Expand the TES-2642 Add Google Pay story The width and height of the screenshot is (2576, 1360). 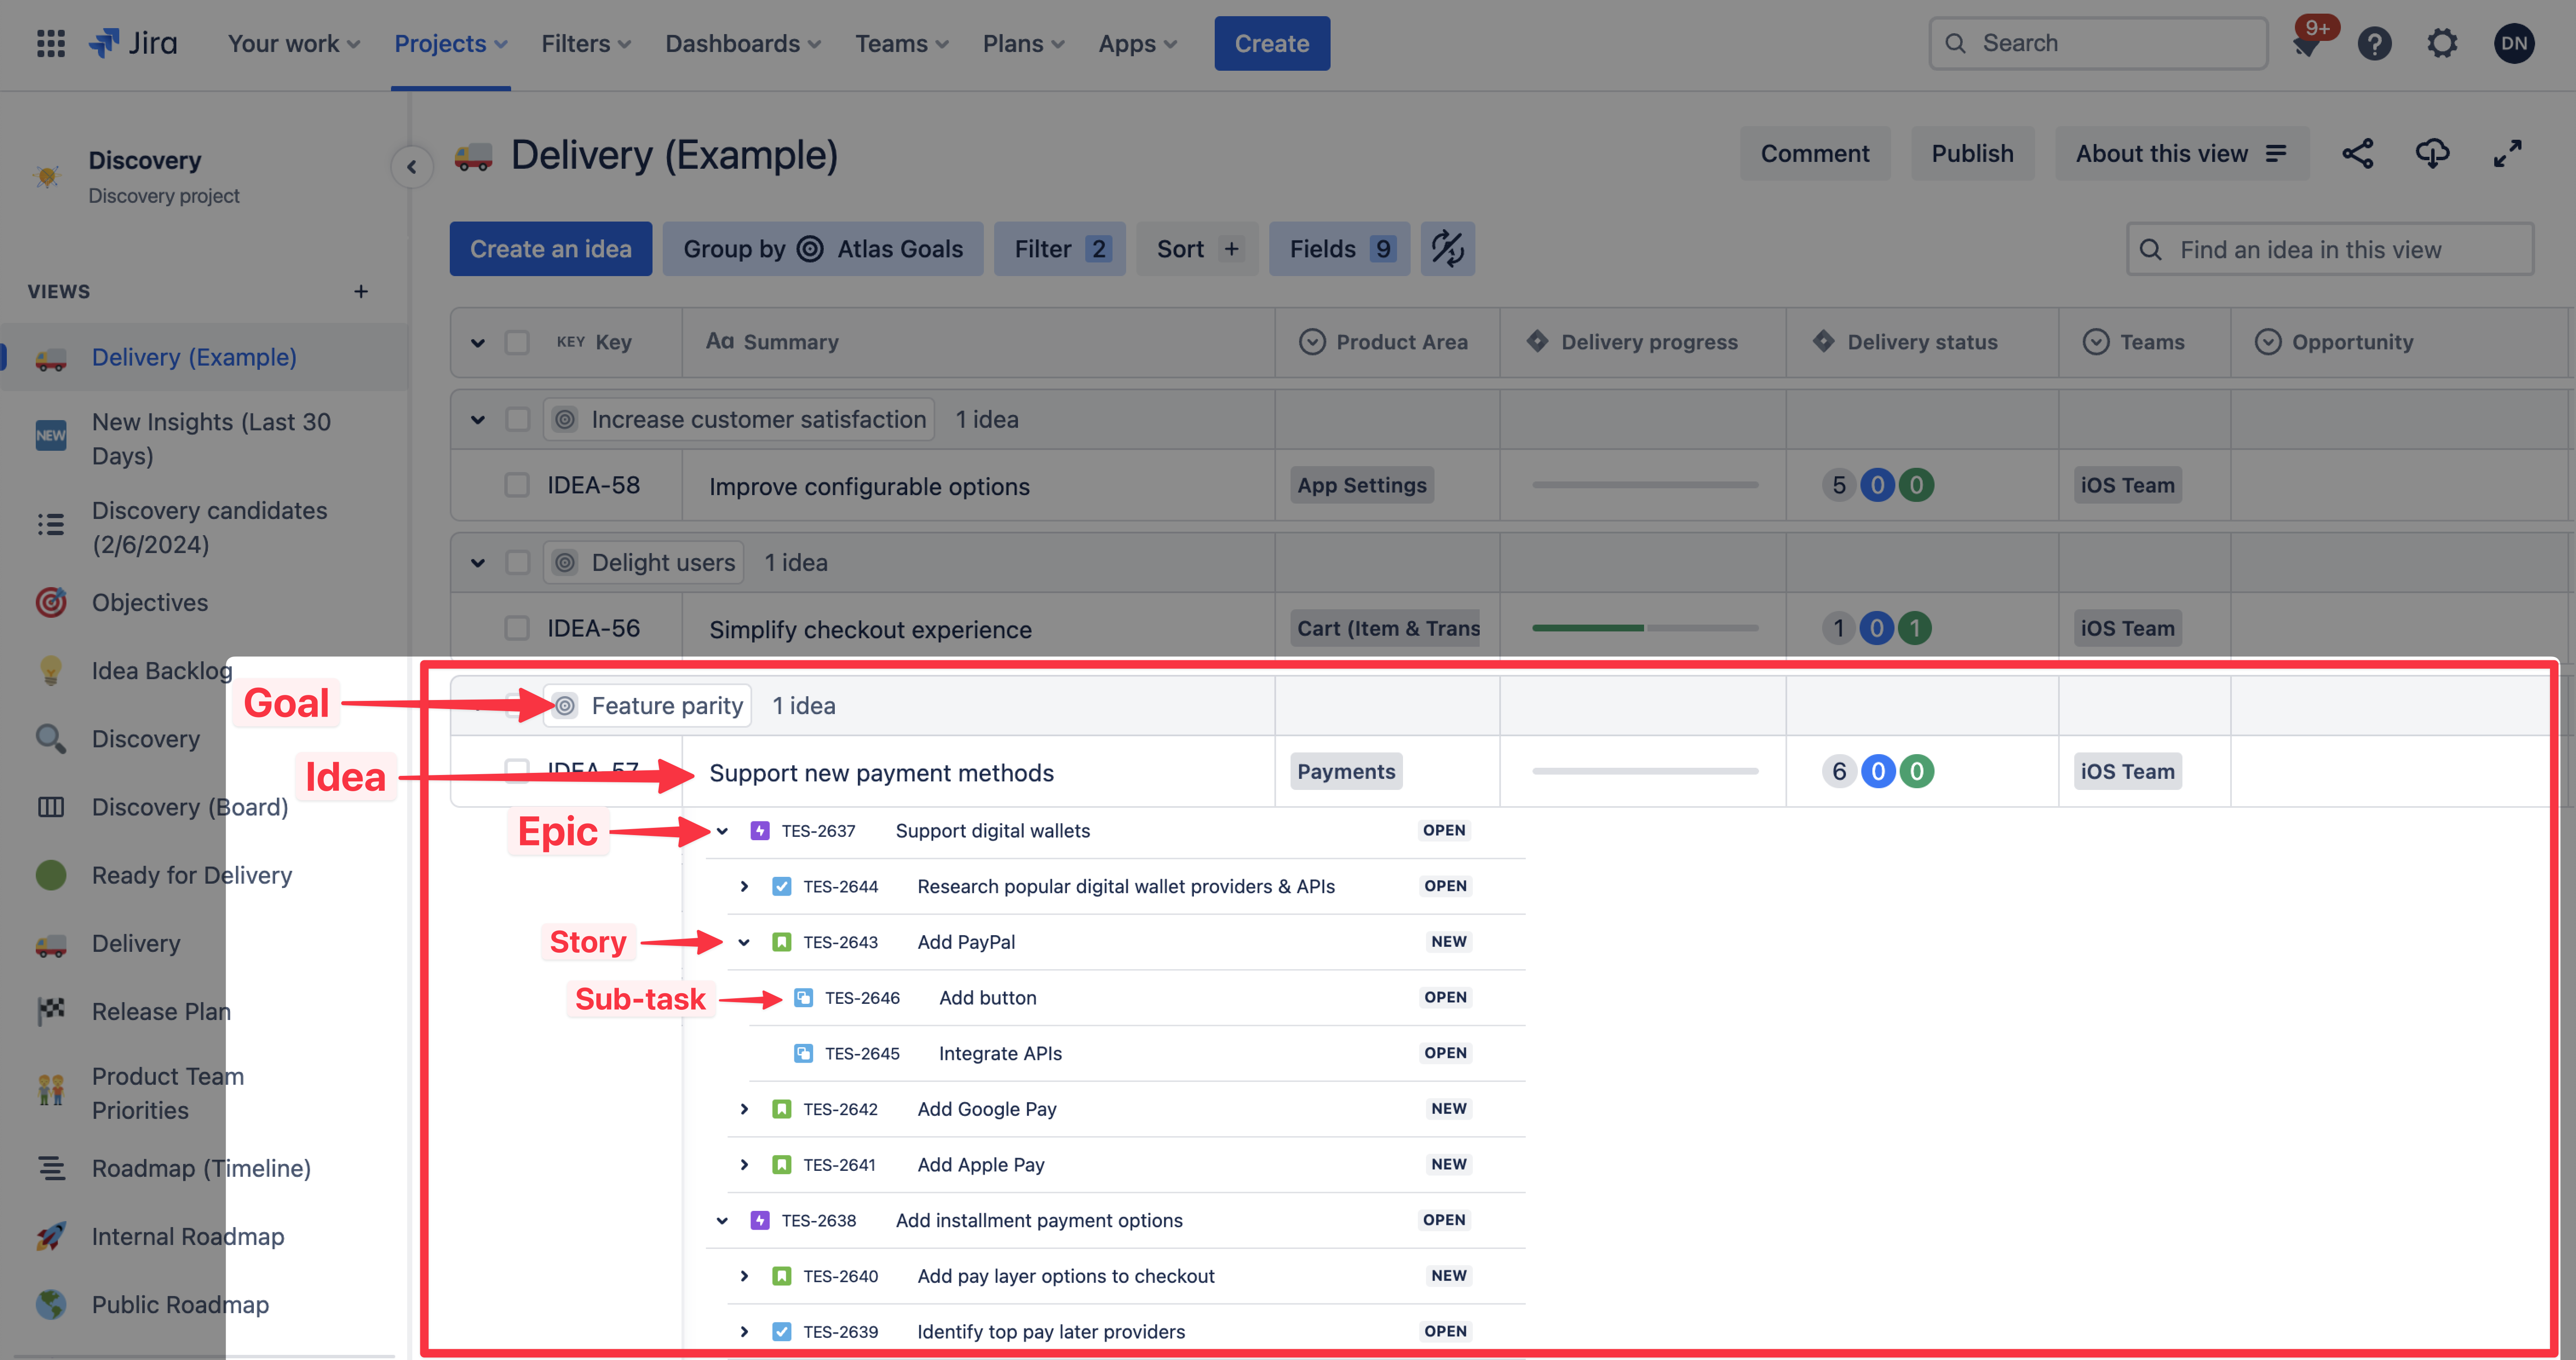click(744, 1109)
